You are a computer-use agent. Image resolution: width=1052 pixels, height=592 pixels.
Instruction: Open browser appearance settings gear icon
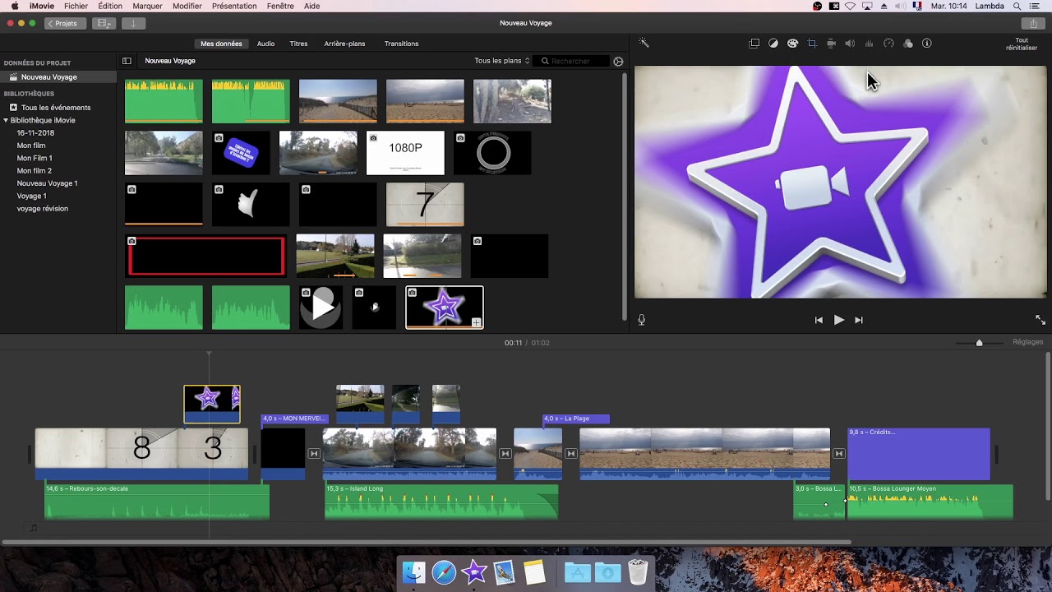(618, 61)
